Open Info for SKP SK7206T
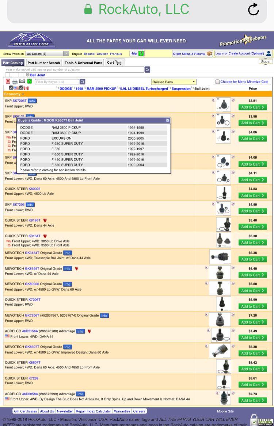The height and width of the screenshot is (426, 274). (x=32, y=101)
